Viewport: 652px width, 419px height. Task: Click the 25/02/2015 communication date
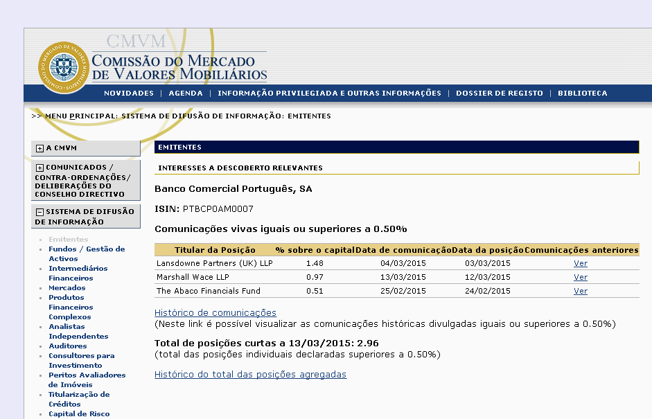403,291
